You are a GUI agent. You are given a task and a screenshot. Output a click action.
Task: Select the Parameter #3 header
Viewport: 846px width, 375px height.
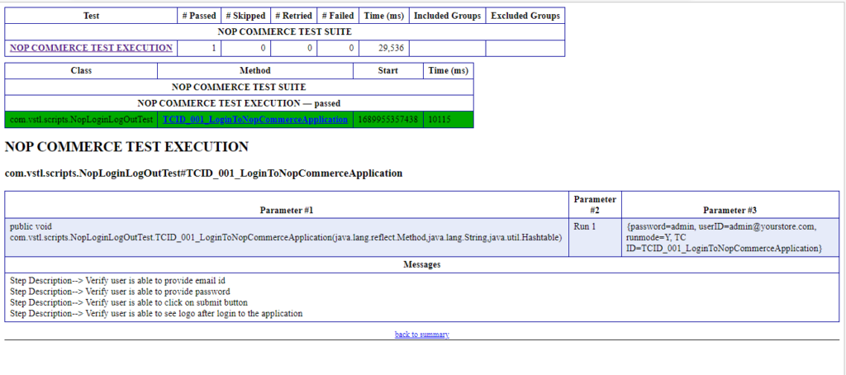point(730,205)
